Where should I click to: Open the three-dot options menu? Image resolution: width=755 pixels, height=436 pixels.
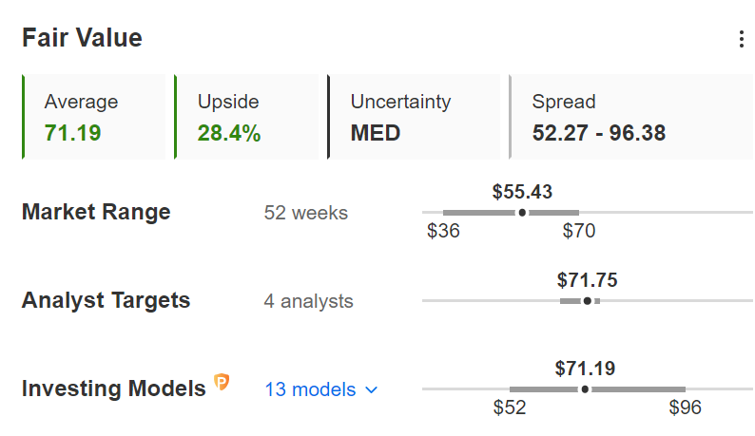coord(742,39)
